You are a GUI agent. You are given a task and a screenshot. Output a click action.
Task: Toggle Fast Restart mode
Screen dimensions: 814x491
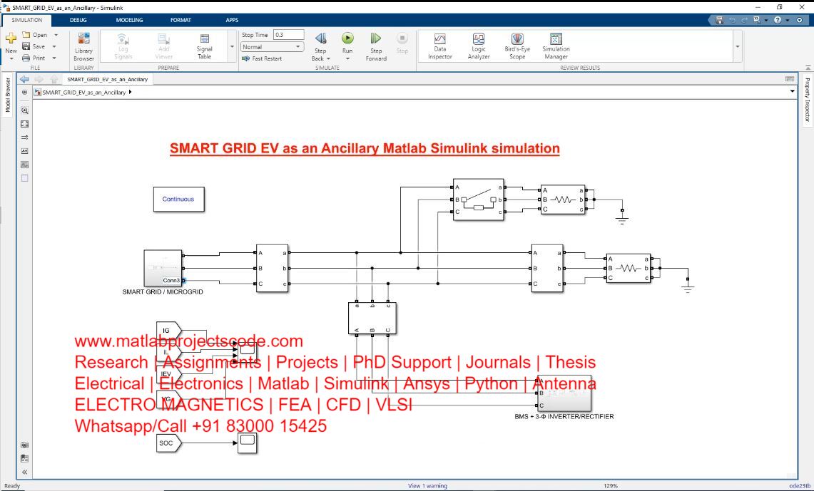(263, 58)
